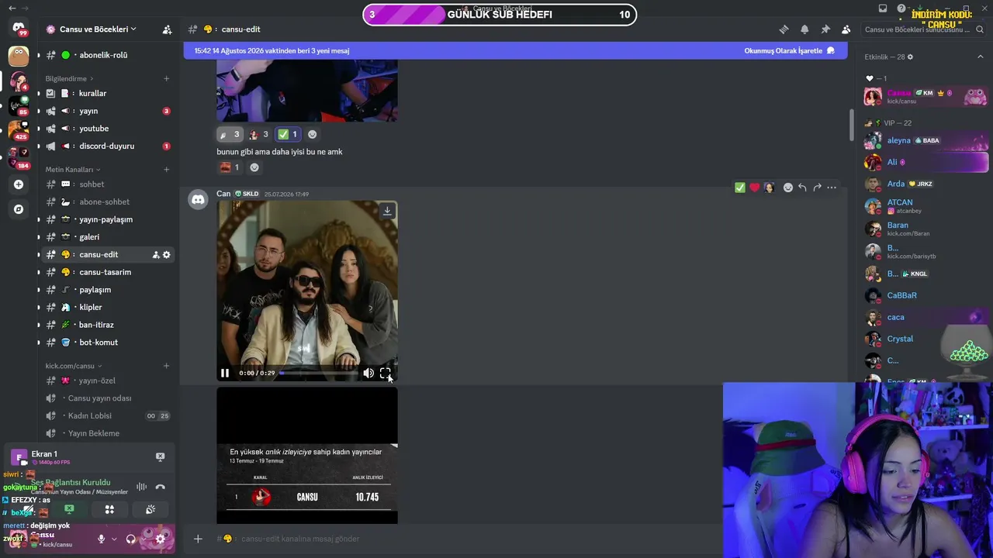Mute the video volume speaker icon
This screenshot has height=558, width=993.
click(x=368, y=373)
